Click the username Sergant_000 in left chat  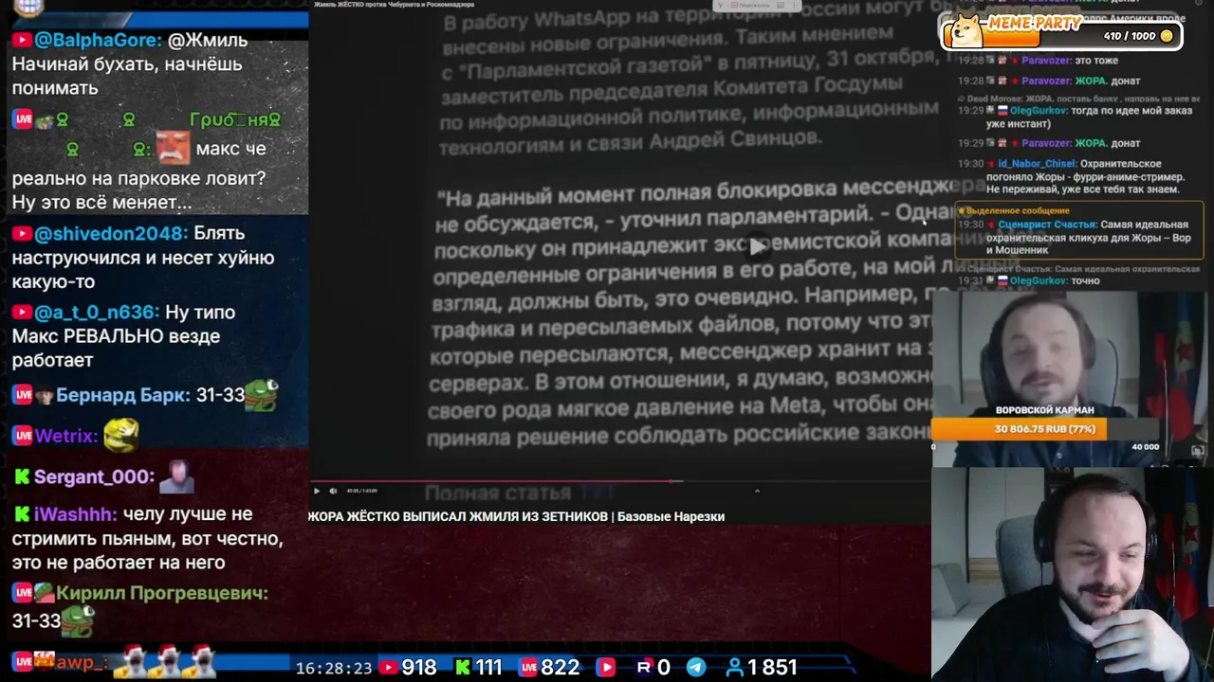coord(94,477)
